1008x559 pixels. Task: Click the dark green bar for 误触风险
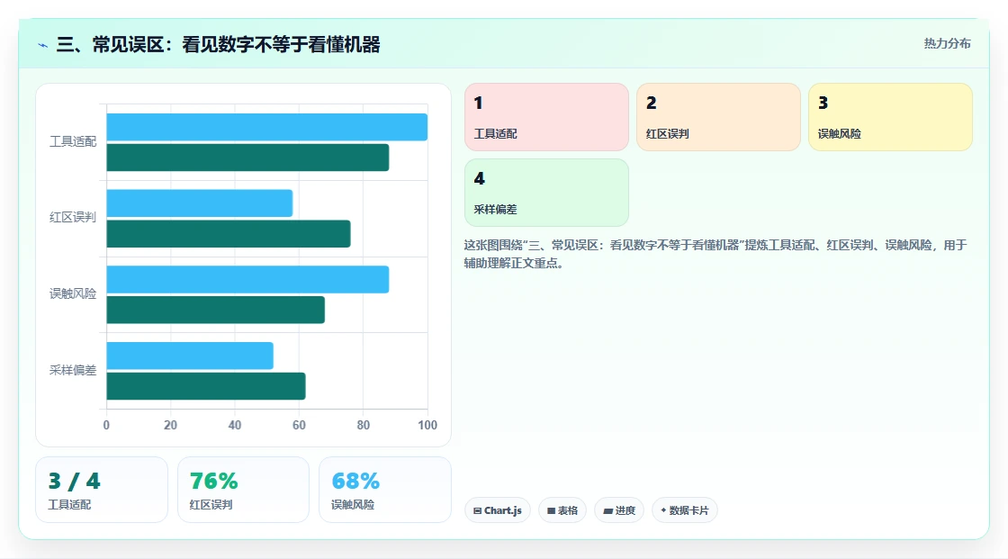click(x=215, y=310)
